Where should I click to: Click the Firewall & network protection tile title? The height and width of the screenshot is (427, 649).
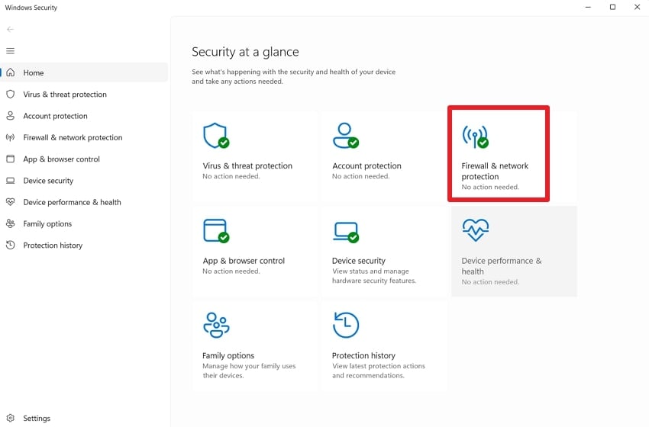(495, 171)
